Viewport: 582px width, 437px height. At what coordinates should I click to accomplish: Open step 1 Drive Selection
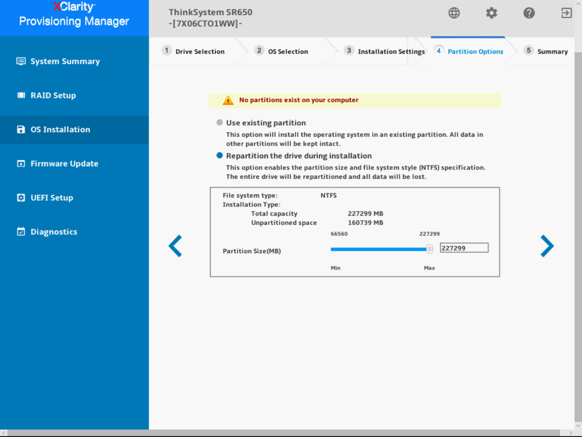point(193,51)
